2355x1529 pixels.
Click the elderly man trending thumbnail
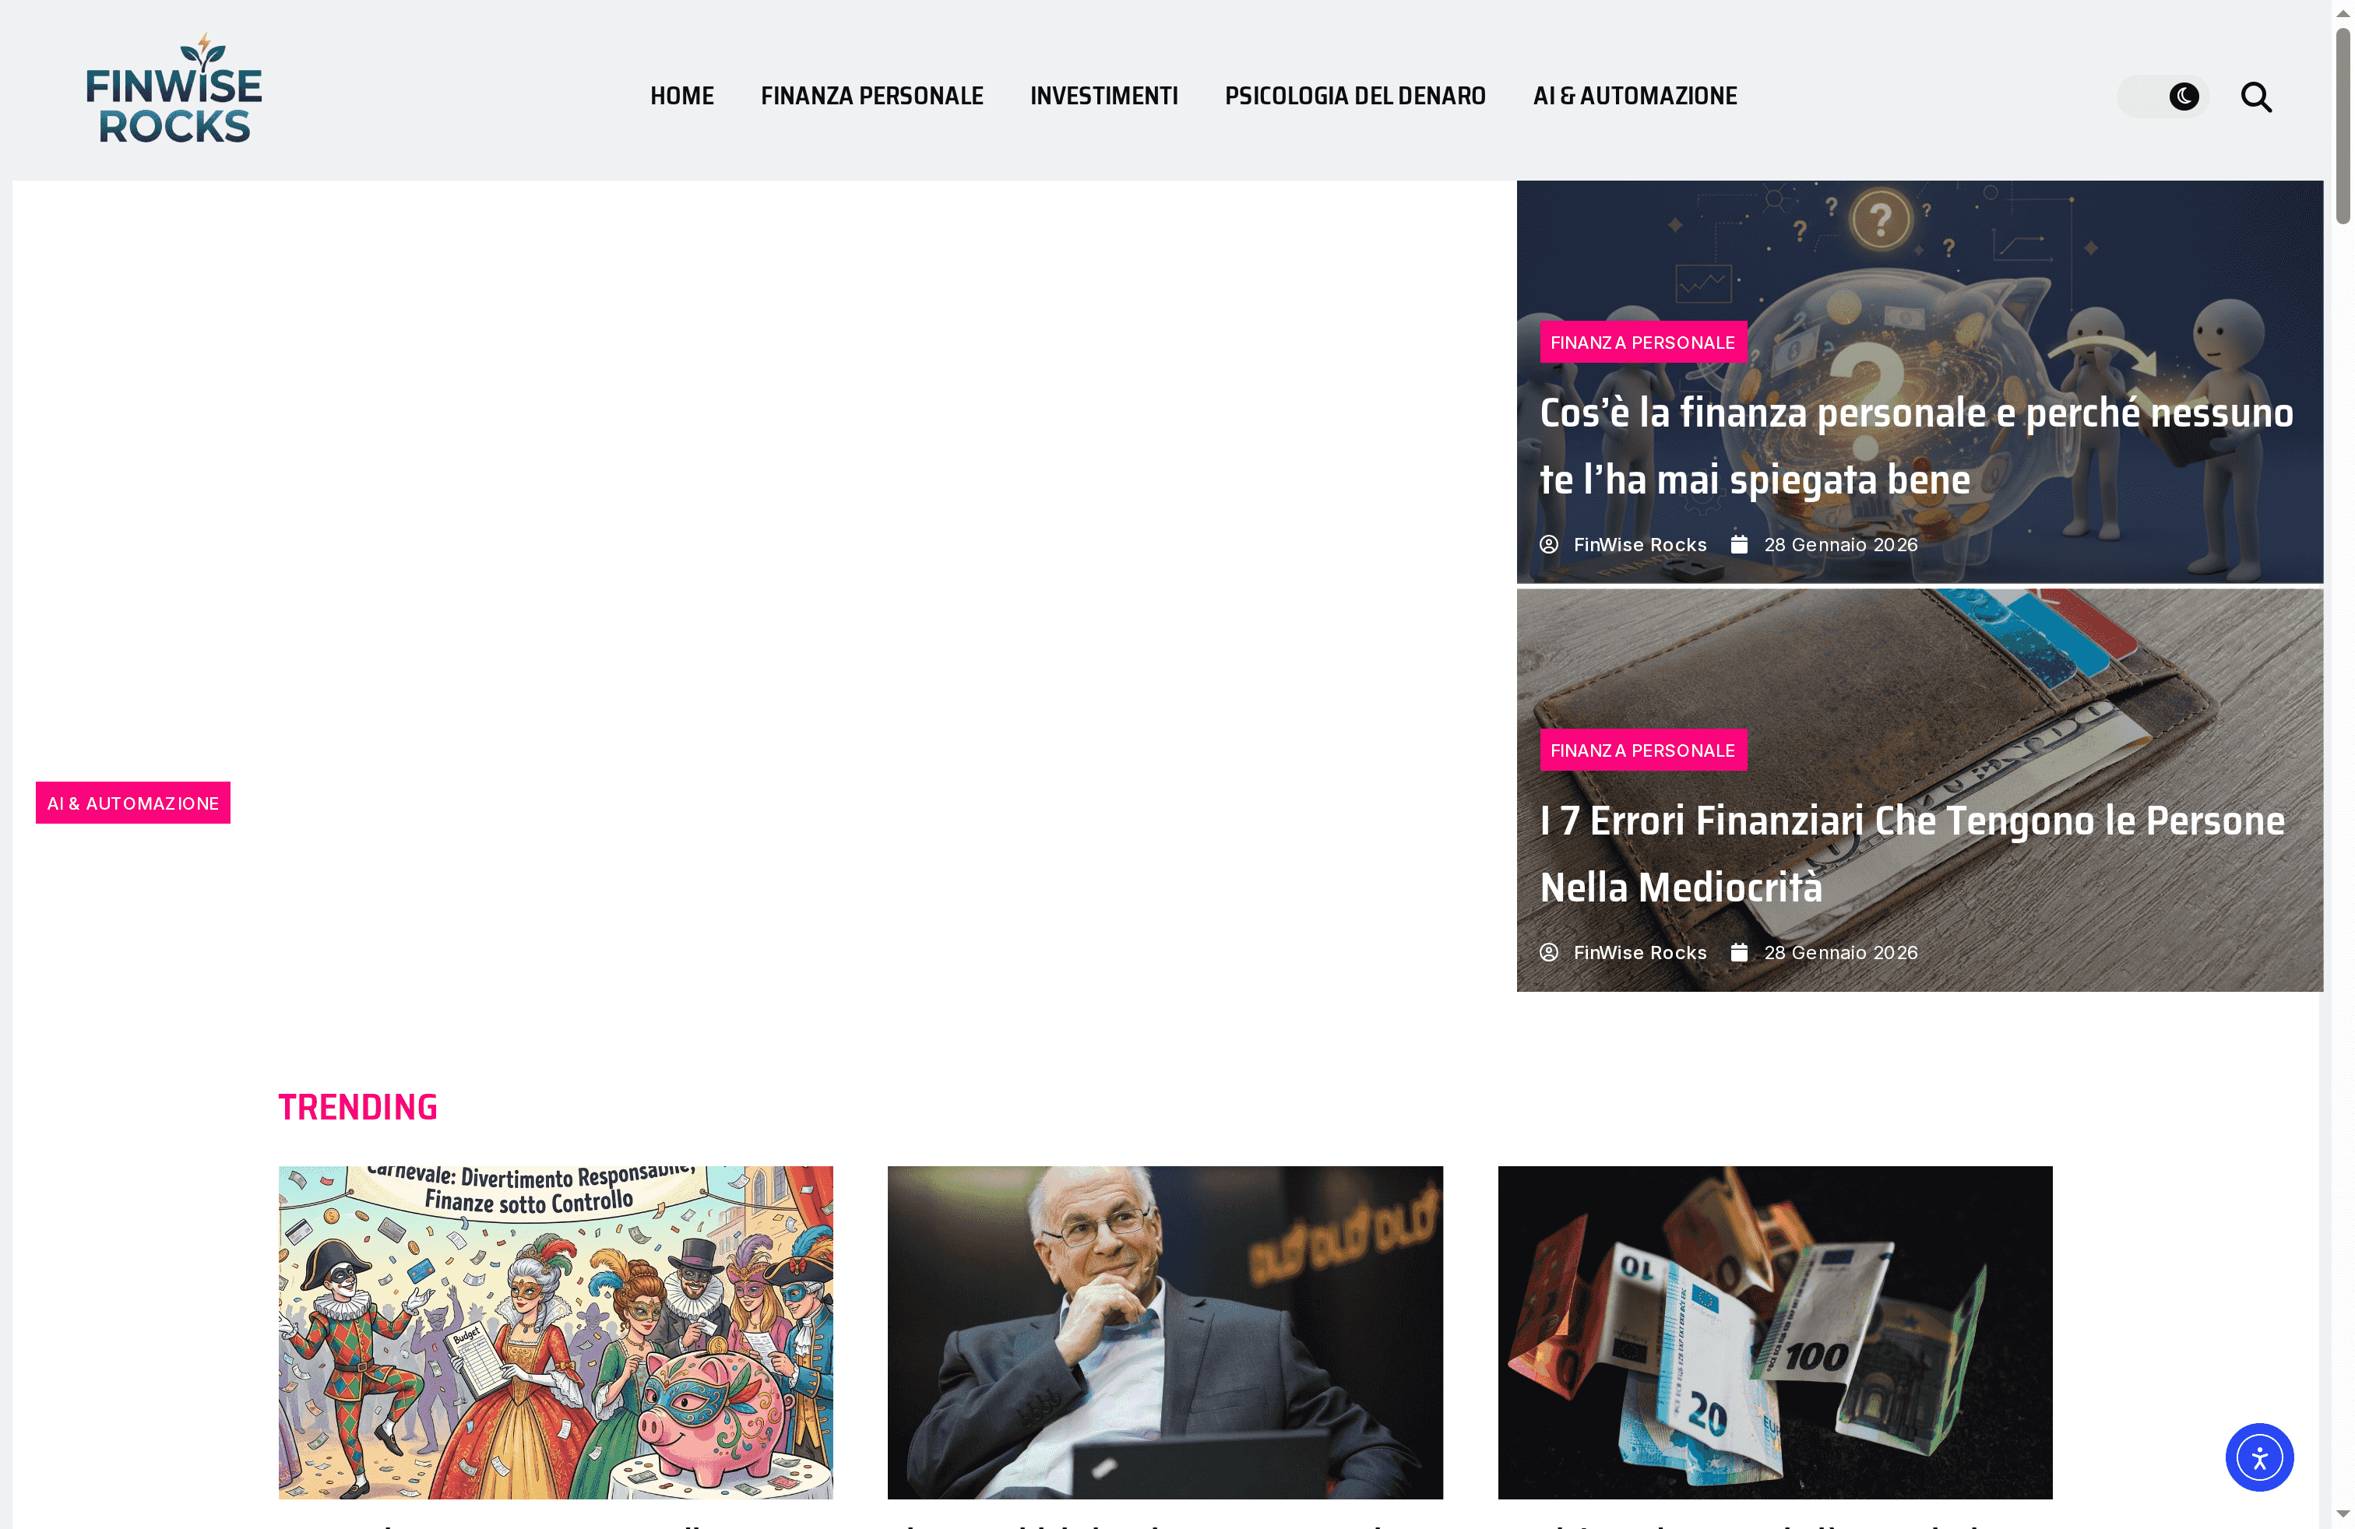(x=1164, y=1332)
